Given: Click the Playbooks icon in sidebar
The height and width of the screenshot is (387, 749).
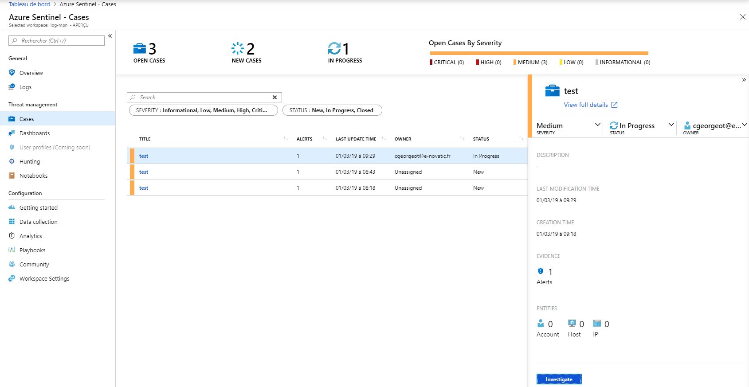Looking at the screenshot, I should (12, 250).
